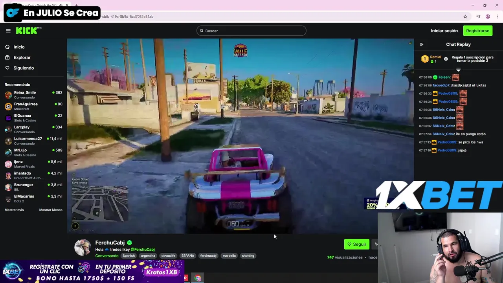This screenshot has height=283, width=503.
Task: Open recommended channel MrLujo
Action: (33, 152)
